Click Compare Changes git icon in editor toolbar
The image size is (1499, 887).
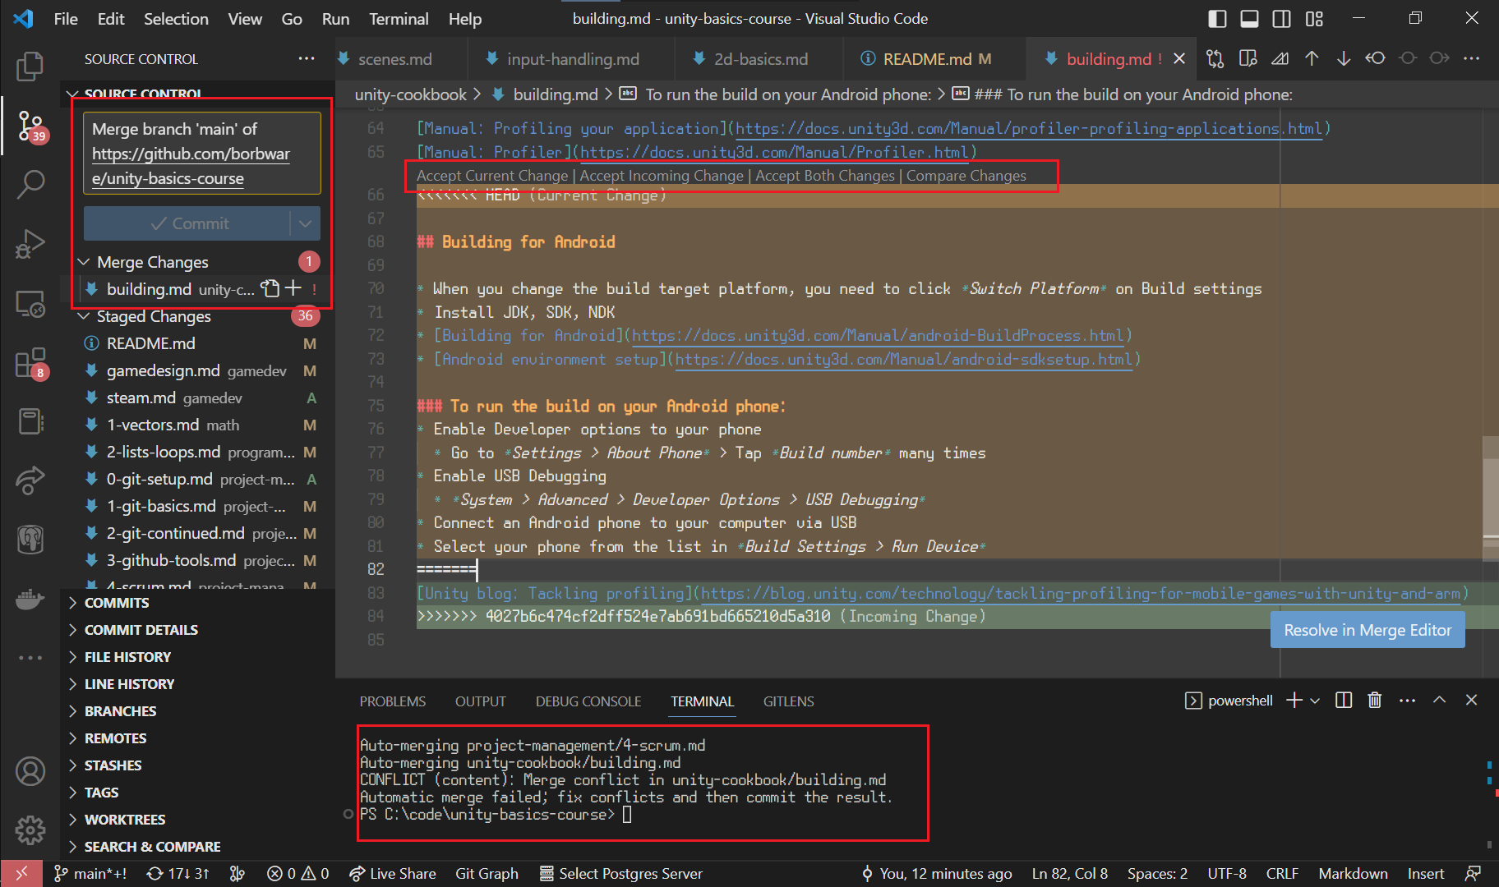pos(1215,58)
